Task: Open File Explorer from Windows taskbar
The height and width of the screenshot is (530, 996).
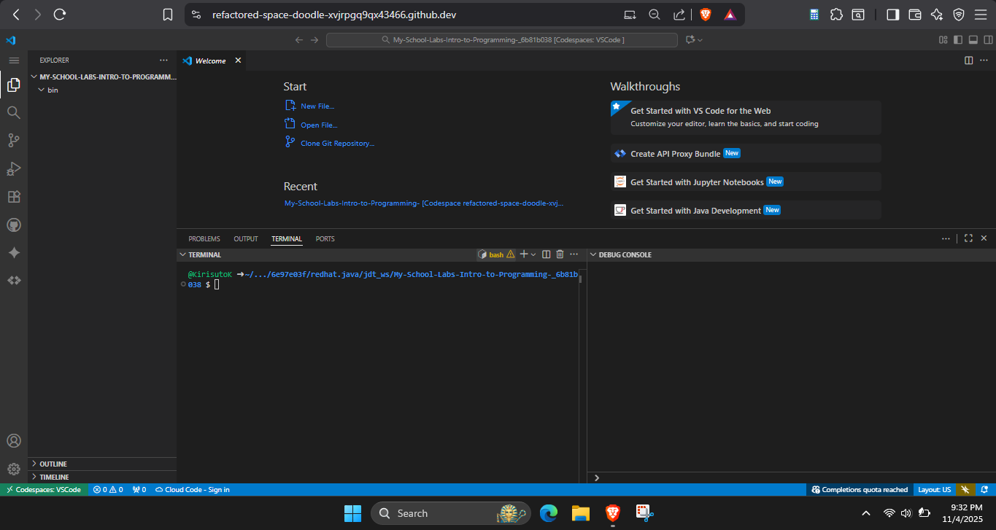Action: click(580, 513)
